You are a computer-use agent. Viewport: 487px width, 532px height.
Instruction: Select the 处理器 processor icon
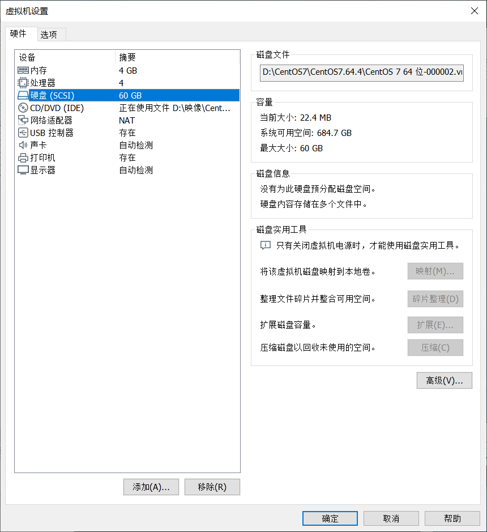[x=23, y=83]
